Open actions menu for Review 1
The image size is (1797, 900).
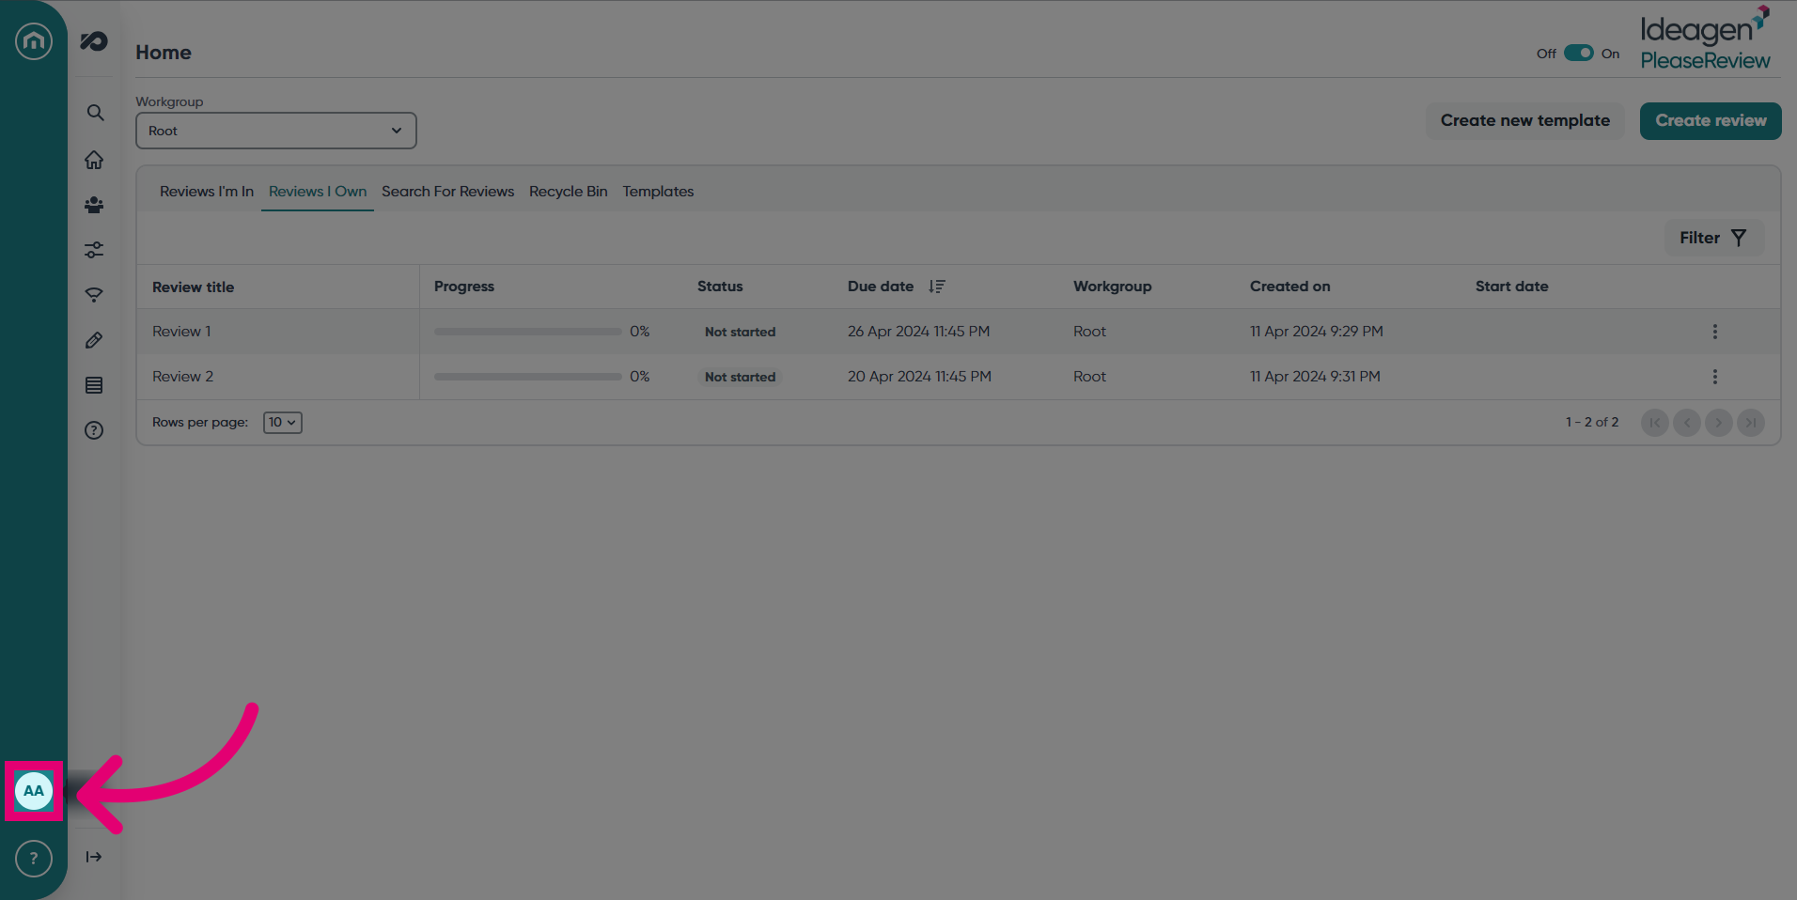coord(1715,332)
